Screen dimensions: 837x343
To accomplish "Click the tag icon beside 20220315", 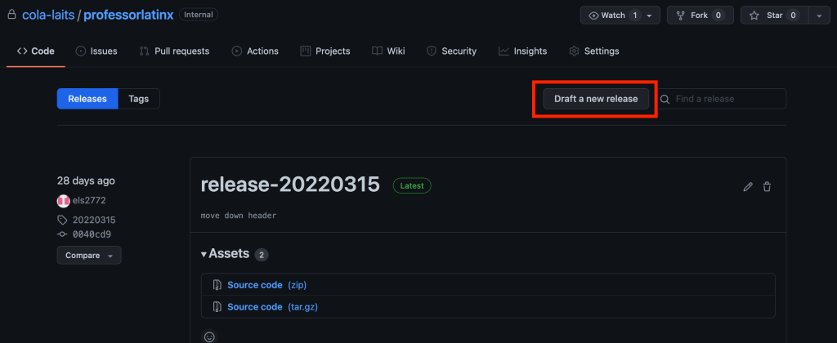I will (x=62, y=220).
